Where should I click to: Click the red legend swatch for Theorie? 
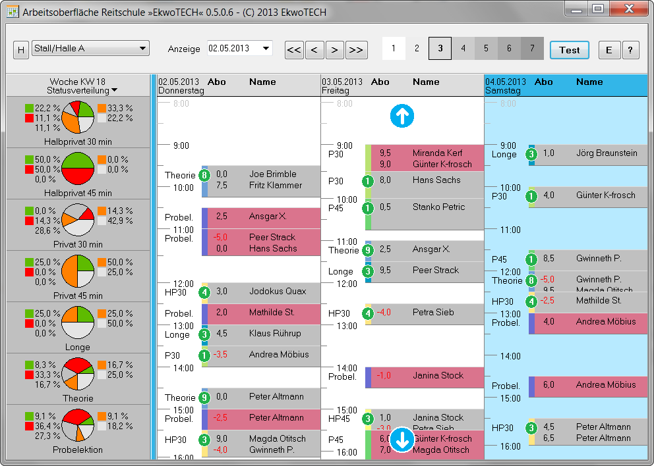[x=29, y=375]
